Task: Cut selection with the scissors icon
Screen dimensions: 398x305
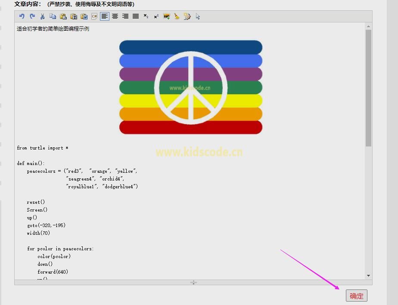Action: pyautogui.click(x=42, y=16)
